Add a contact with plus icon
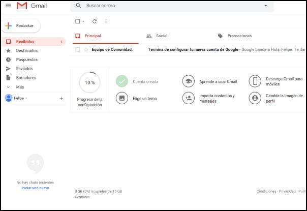Image resolution: width=307 pixels, height=211 pixels. coord(61,98)
